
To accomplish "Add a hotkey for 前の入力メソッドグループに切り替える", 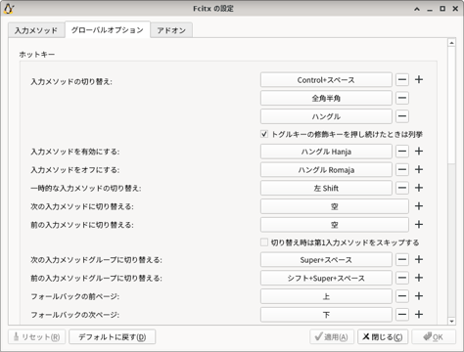I will click(419, 278).
